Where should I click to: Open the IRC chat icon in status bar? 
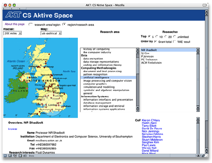click(25, 155)
